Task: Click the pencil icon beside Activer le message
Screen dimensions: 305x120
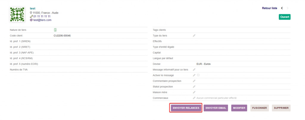Action: pos(194,75)
